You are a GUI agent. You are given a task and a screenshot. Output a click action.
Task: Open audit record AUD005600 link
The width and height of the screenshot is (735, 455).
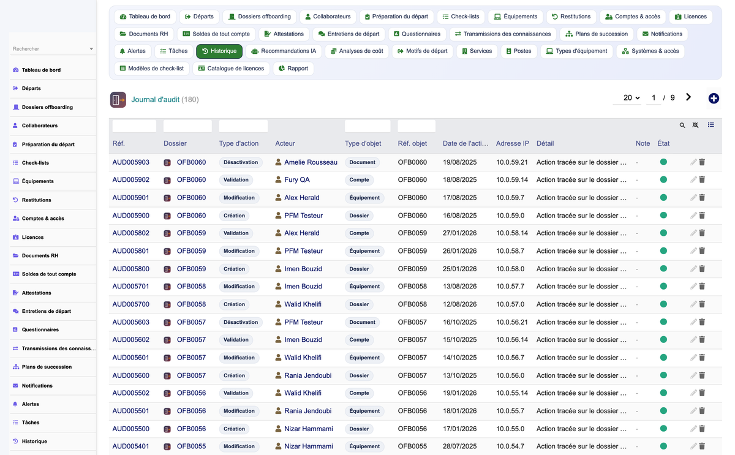click(130, 375)
